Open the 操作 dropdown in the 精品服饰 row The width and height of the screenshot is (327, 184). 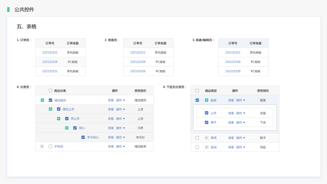click(120, 100)
